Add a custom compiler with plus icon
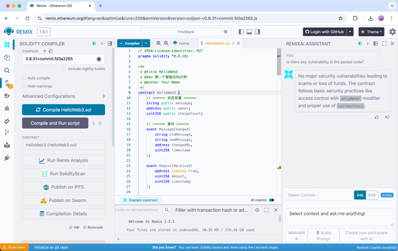This screenshot has width=398, height=251. coord(45,51)
